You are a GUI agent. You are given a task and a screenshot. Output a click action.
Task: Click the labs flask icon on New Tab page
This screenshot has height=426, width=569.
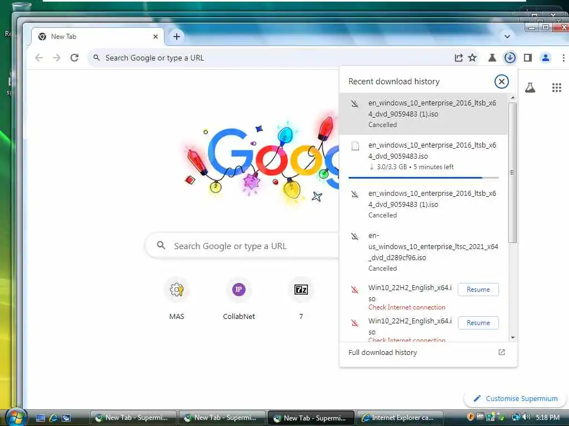pyautogui.click(x=530, y=87)
